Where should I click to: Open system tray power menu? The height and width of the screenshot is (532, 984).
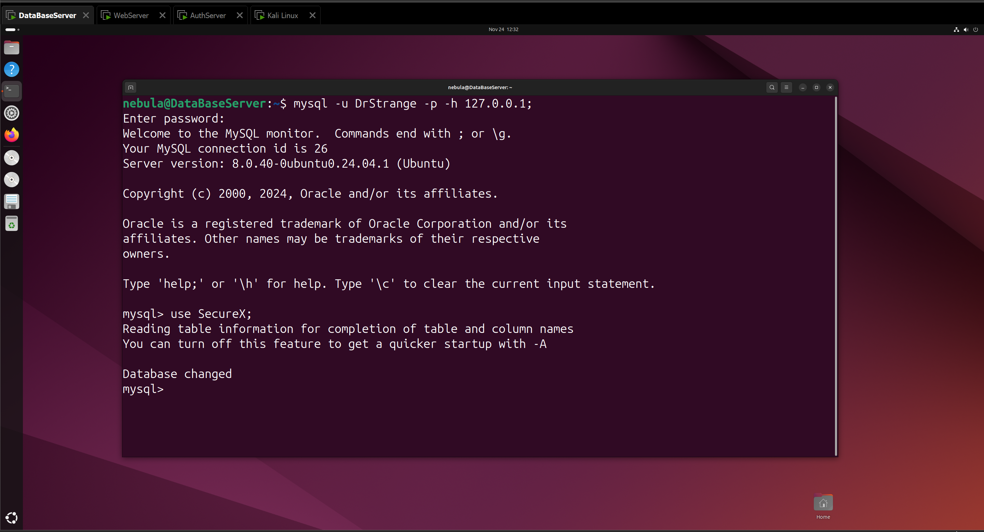975,29
